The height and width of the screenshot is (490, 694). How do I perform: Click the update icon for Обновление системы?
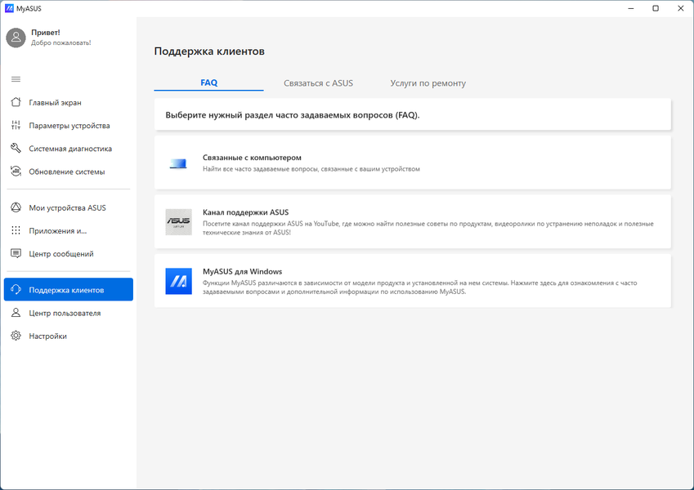pos(16,171)
